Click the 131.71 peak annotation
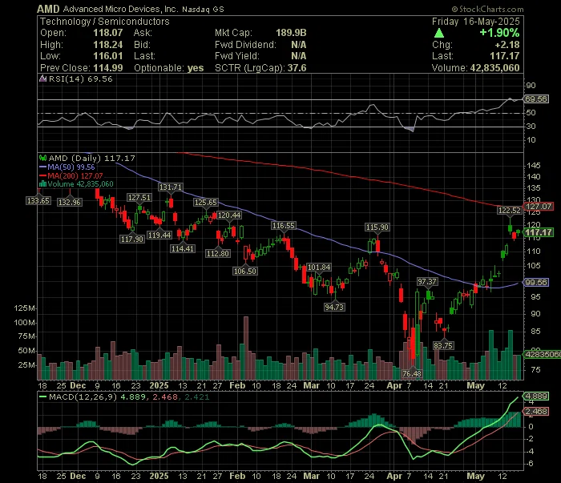 [171, 187]
